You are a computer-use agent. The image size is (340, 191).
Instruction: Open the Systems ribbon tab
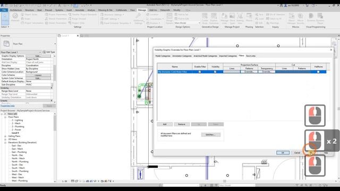(59, 10)
